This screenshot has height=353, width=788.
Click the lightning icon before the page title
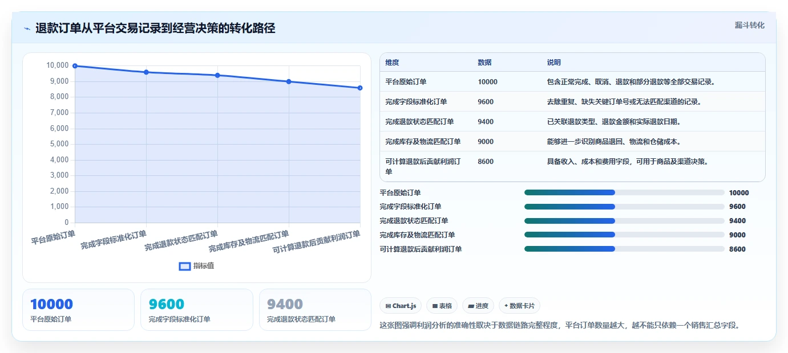pyautogui.click(x=27, y=28)
